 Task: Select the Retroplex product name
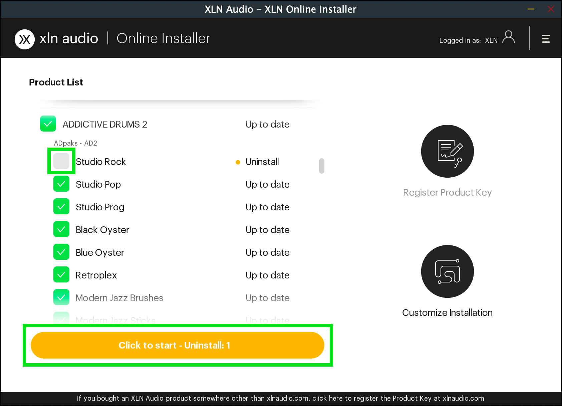tap(96, 275)
